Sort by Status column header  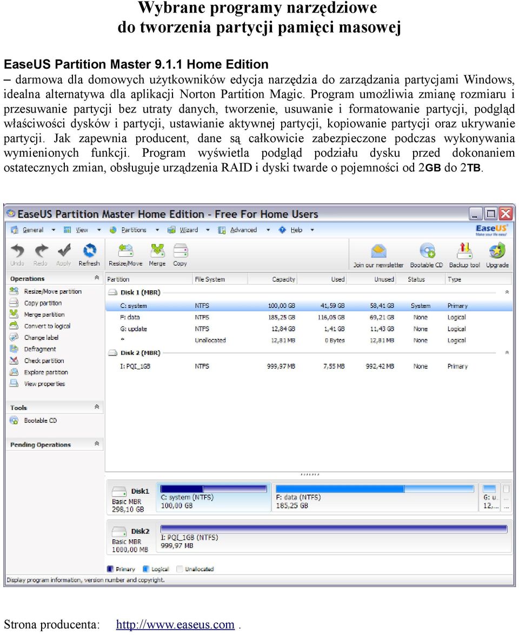pyautogui.click(x=421, y=279)
